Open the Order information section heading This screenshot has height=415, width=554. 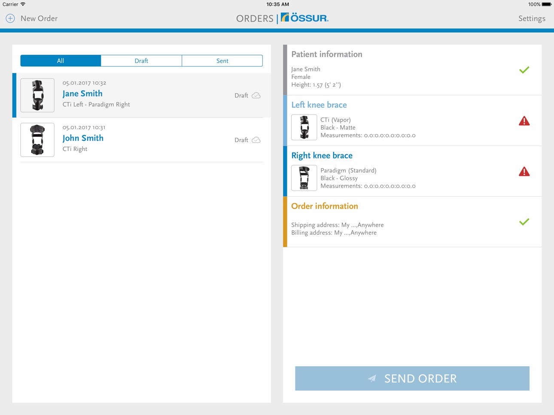(x=325, y=206)
